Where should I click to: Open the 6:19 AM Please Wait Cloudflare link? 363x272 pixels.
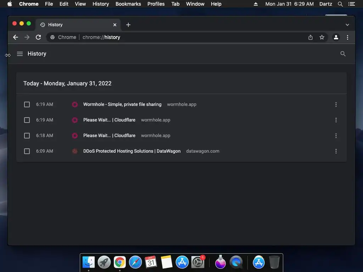[109, 120]
